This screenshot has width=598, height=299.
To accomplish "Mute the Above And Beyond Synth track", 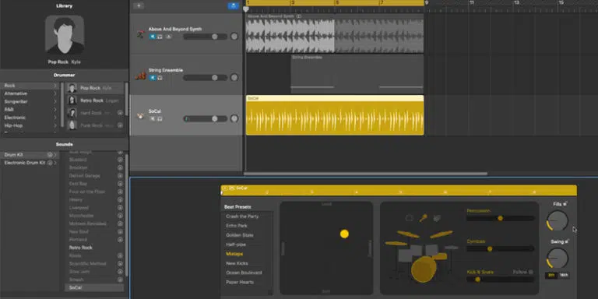I will click(x=152, y=37).
